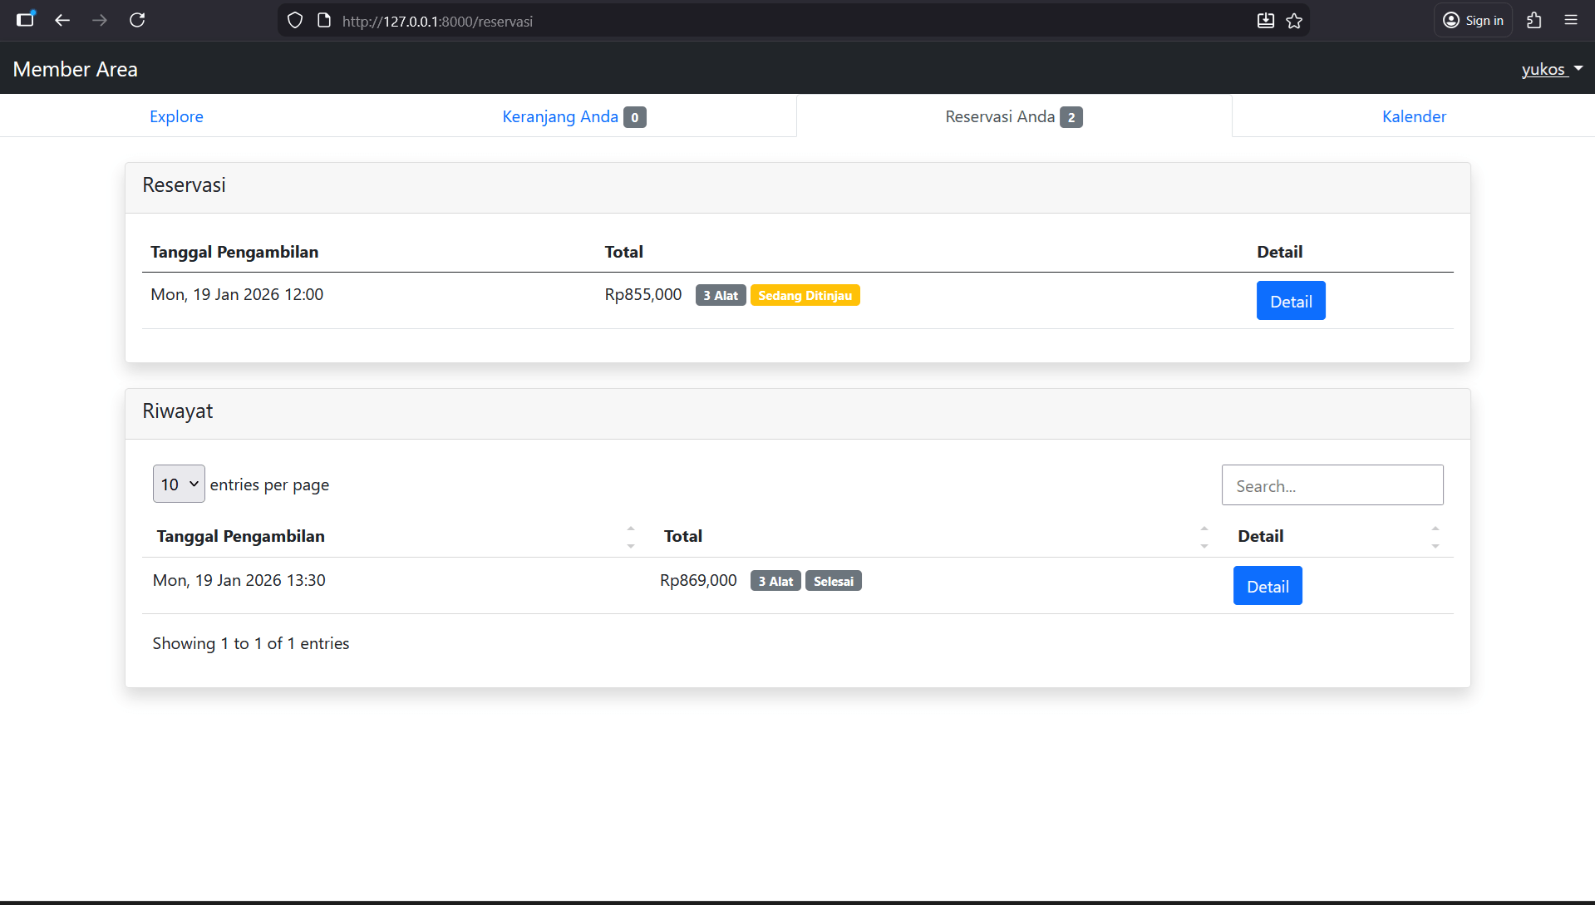Switch to the Explore tab
This screenshot has height=905, width=1595.
176,116
